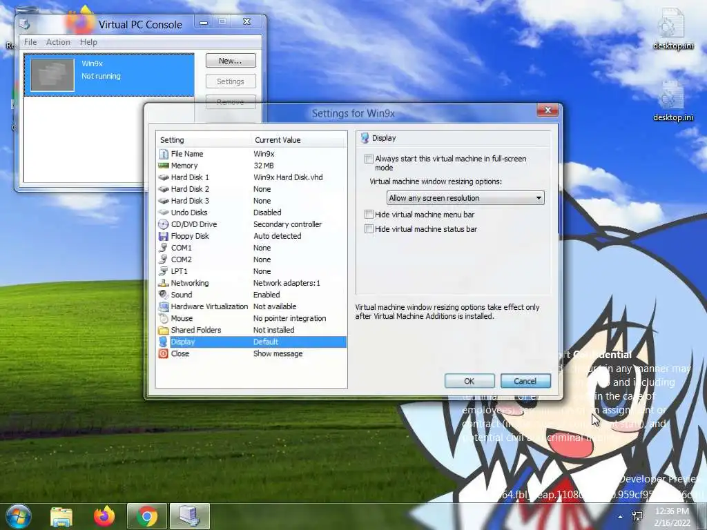
Task: Click the Default value of Display row
Action: (266, 342)
